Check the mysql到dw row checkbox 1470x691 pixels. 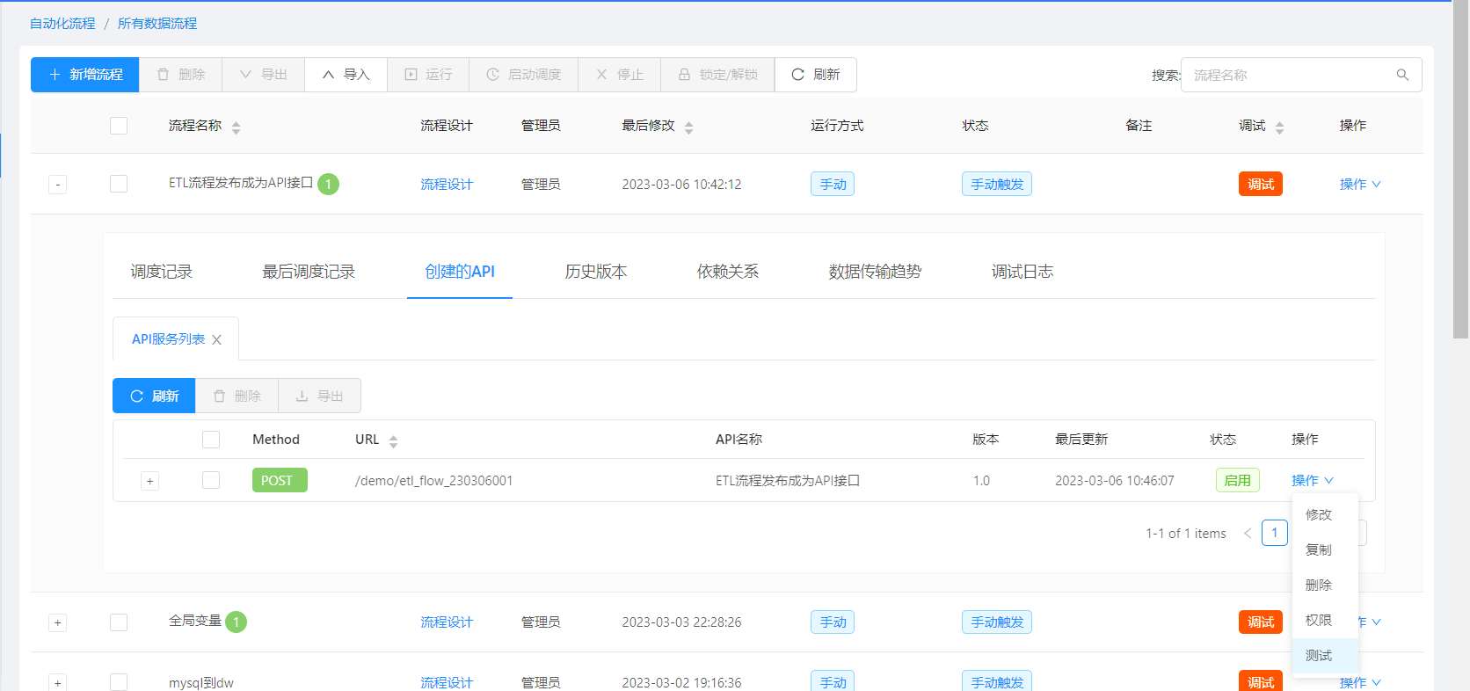(x=119, y=682)
